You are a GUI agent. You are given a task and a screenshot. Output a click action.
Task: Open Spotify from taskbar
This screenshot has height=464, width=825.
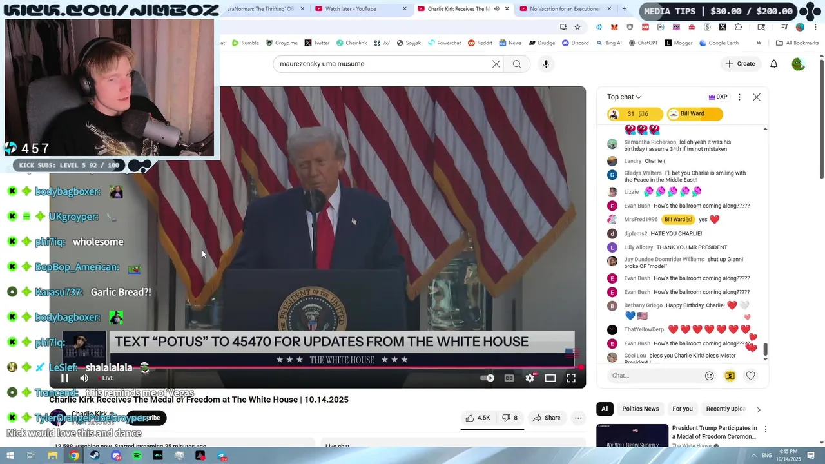click(137, 456)
